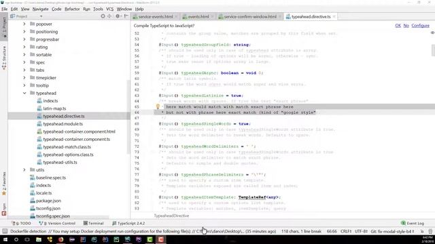
Task: Select locale.ts file
Action: pos(43,193)
